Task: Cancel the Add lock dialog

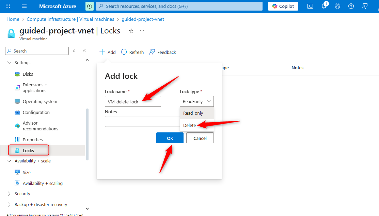Action: pos(200,138)
